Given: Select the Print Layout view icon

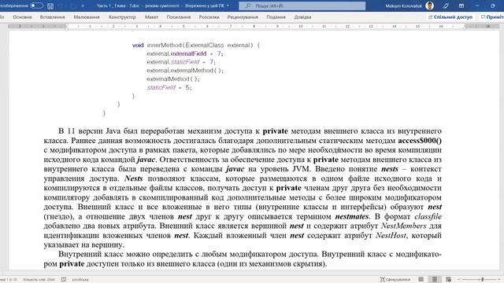Looking at the screenshot, I should point(435,280).
